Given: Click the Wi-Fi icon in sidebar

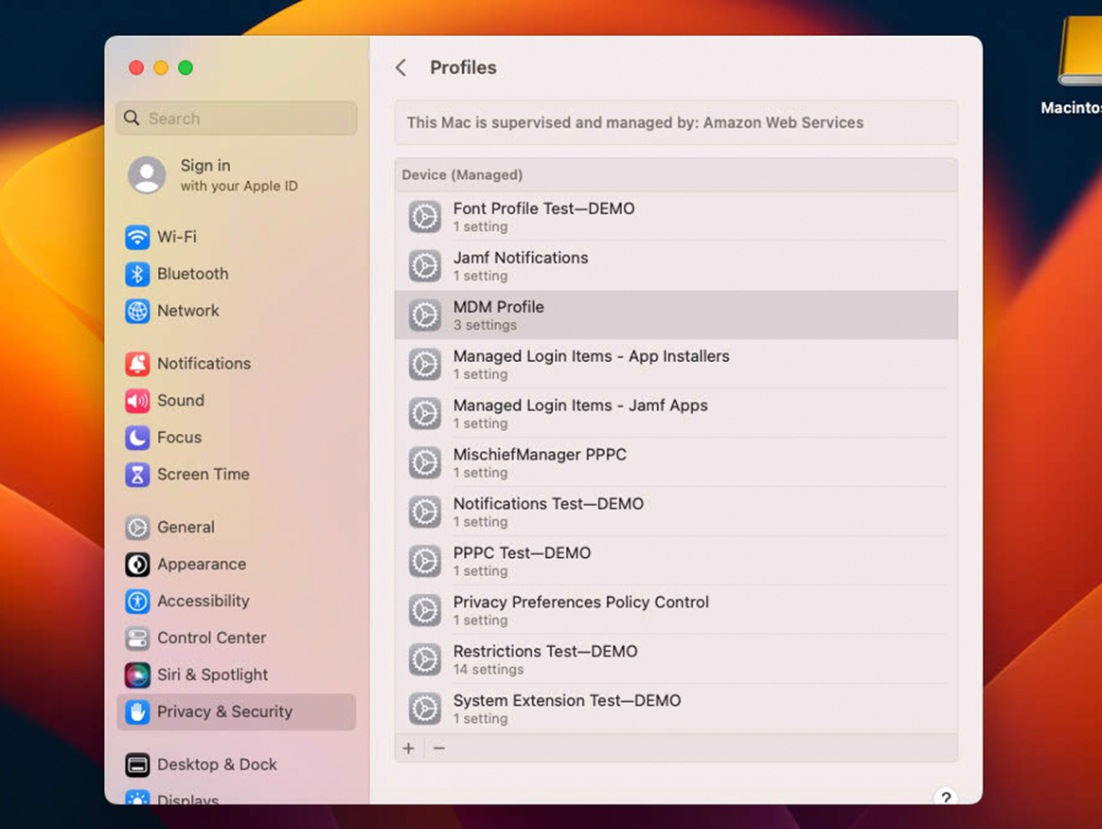Looking at the screenshot, I should click(x=137, y=237).
